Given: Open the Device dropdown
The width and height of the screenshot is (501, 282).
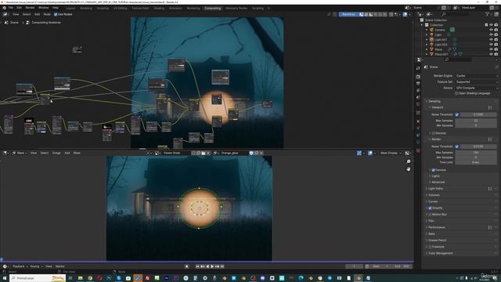Looking at the screenshot, I should [x=477, y=88].
